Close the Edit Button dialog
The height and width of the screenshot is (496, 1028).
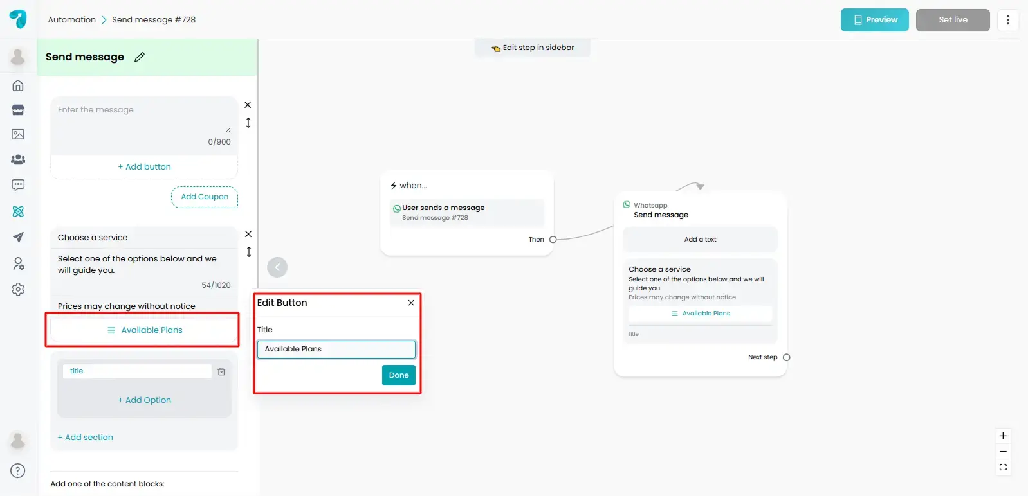point(411,303)
